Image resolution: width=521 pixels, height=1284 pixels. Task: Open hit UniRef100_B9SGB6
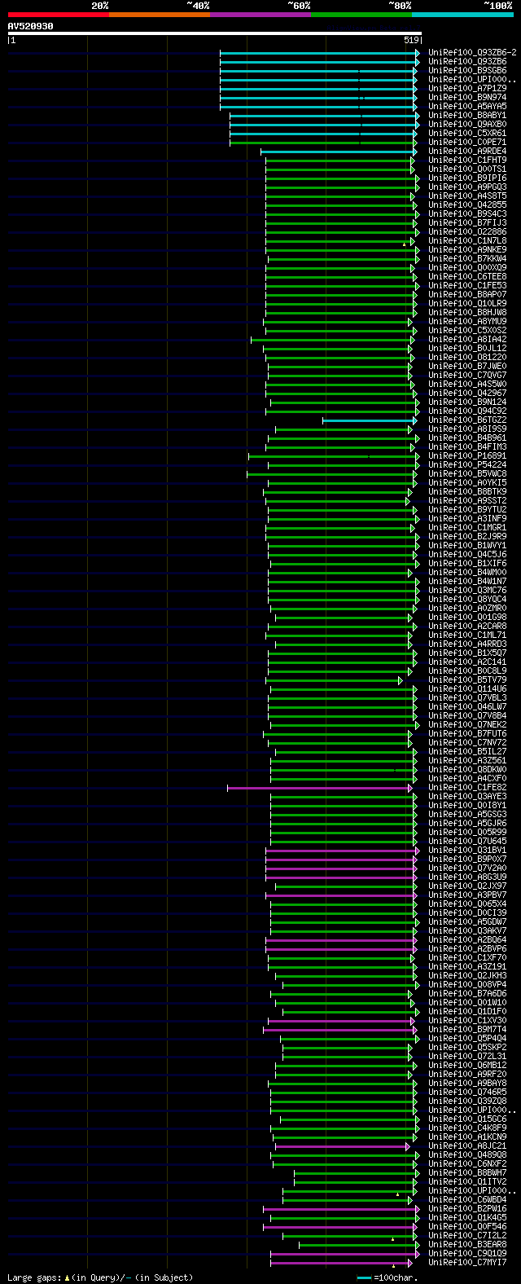(x=467, y=70)
